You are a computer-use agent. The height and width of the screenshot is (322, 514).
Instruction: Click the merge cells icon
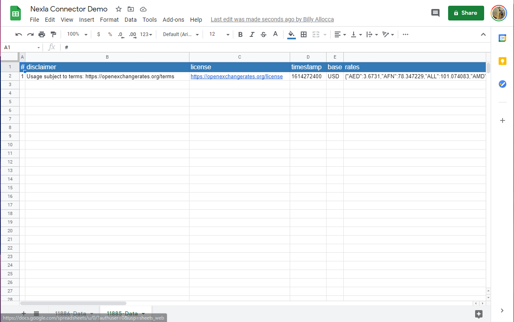(x=316, y=34)
